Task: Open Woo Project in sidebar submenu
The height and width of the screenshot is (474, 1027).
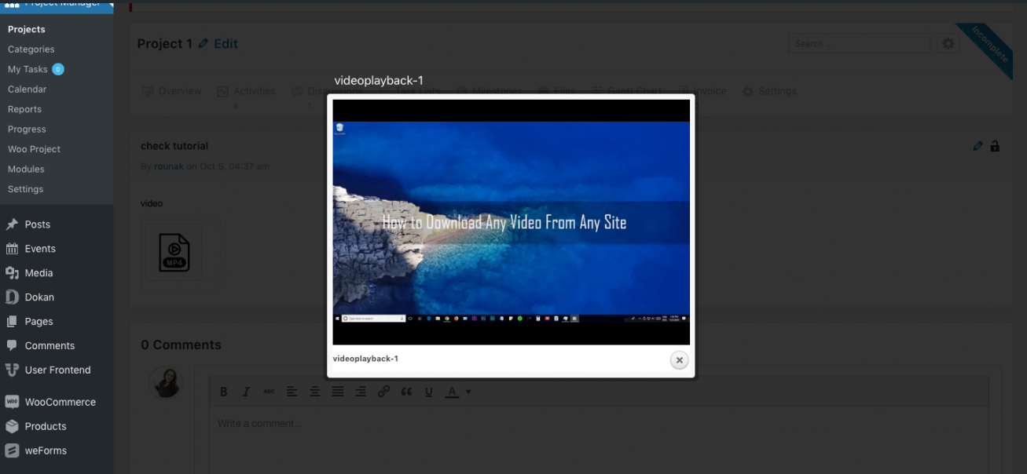Action: (34, 149)
